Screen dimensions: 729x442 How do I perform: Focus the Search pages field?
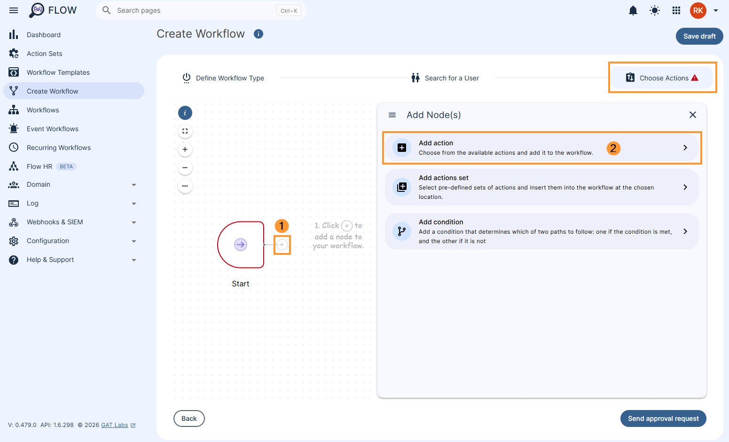pos(201,10)
